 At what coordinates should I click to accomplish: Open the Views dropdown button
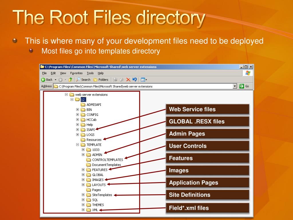pyautogui.click(x=144, y=80)
